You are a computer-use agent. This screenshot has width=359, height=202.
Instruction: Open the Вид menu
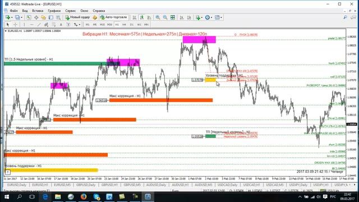pos(25,11)
